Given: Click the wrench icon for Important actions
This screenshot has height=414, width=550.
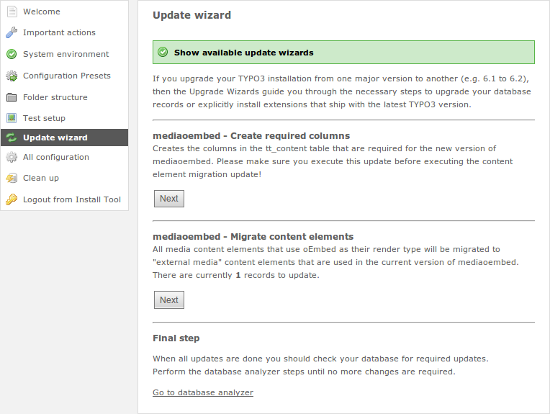Looking at the screenshot, I should pos(12,32).
